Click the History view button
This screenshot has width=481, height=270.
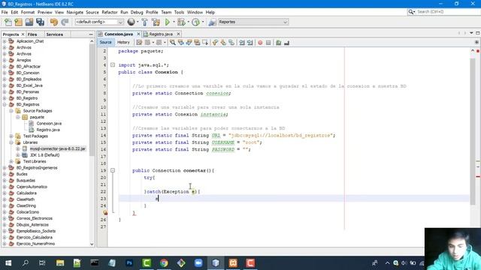(x=123, y=42)
